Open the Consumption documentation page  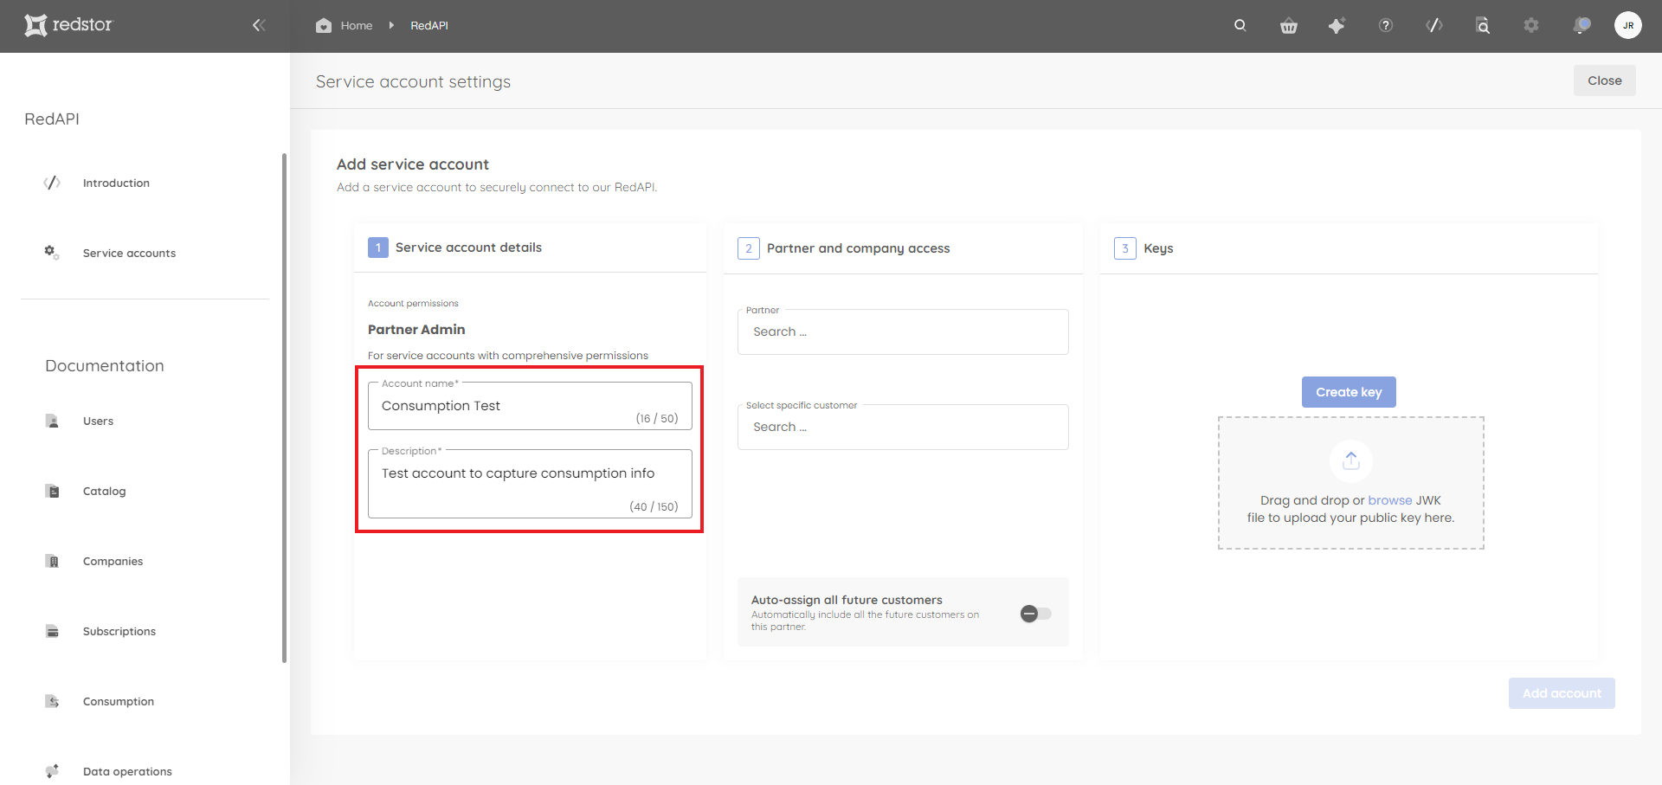[x=119, y=701]
